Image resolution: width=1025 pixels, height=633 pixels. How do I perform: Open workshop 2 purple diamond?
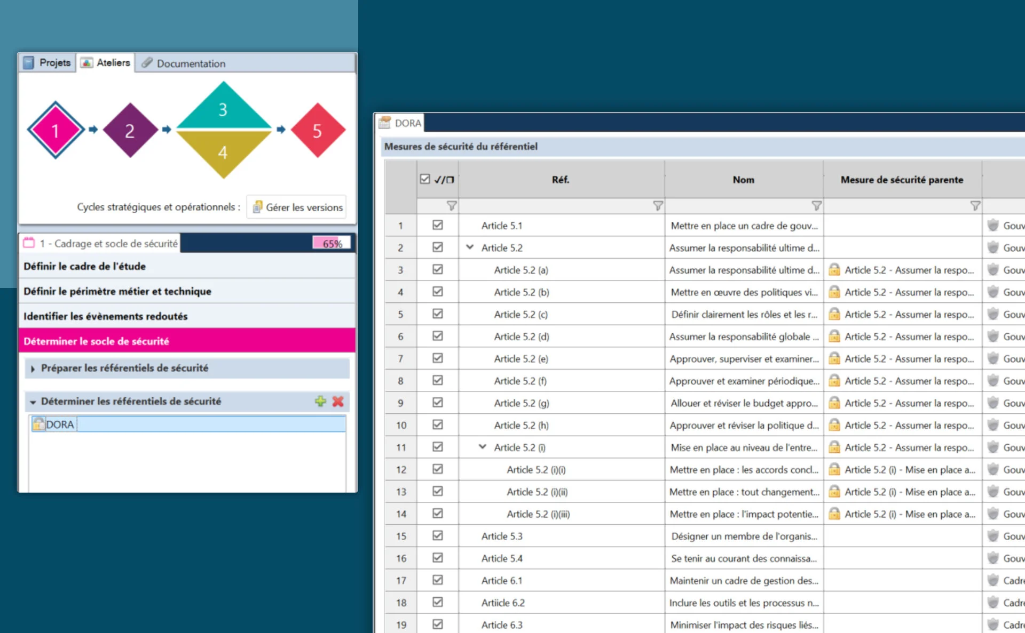[130, 130]
